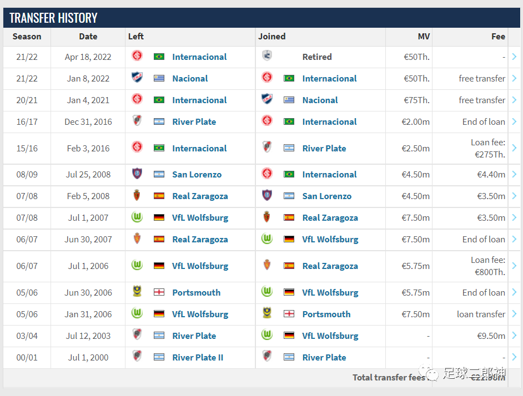Screen dimensions: 523x396
Task: Expand arrow on Loan fee €275Th. row
Action: click(x=514, y=148)
